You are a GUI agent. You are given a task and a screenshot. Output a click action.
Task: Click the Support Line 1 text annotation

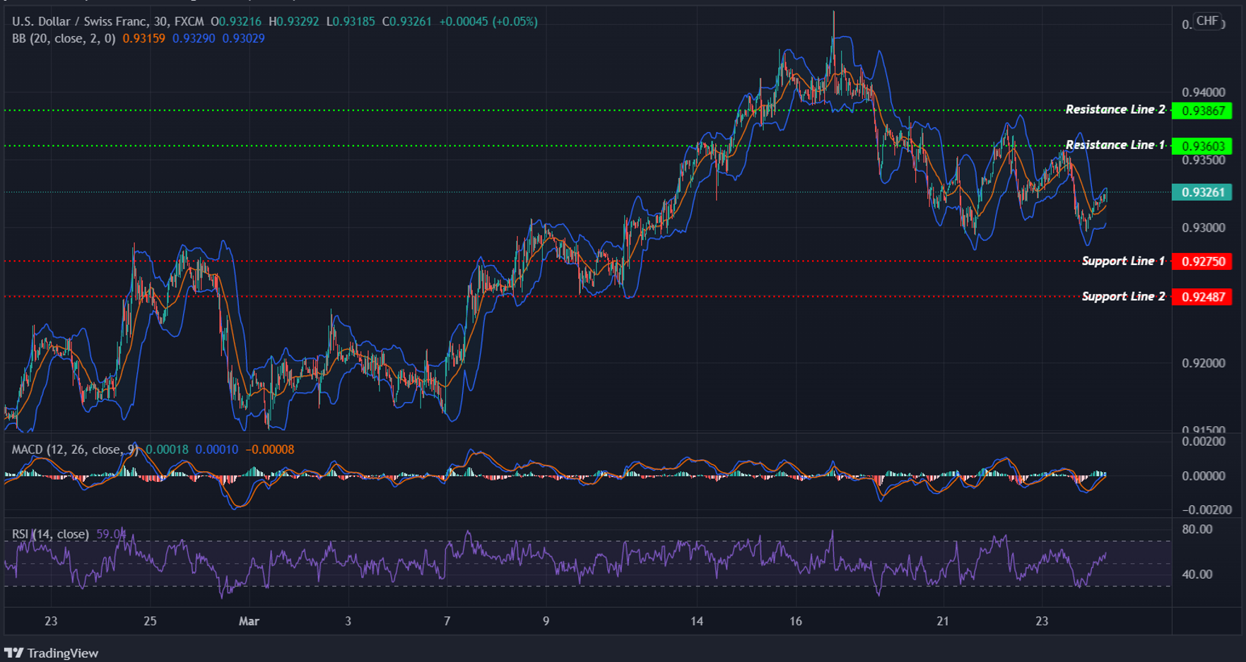(1122, 261)
